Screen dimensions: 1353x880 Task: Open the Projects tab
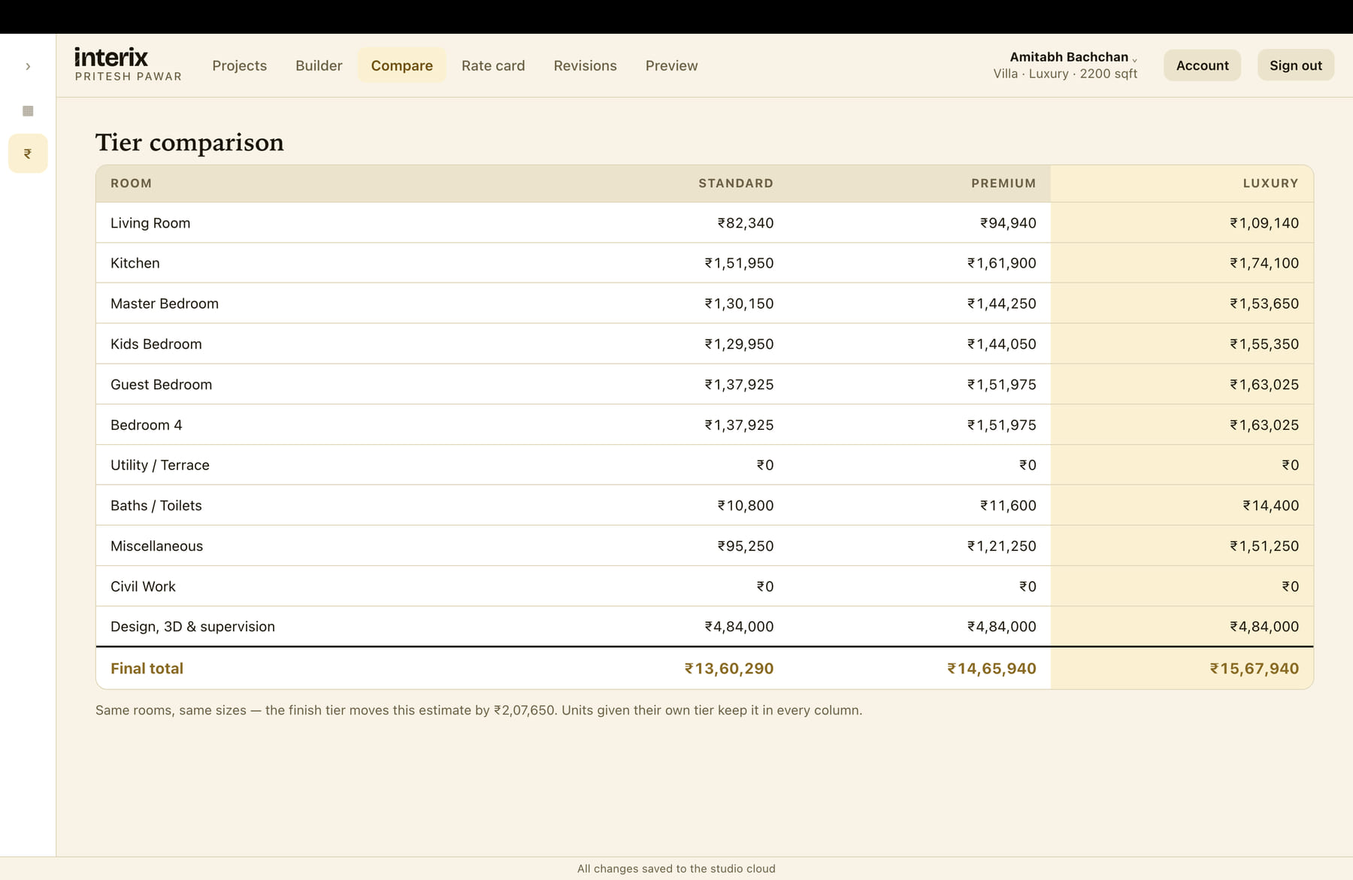point(239,65)
